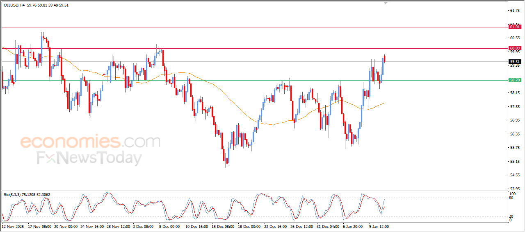525x232 pixels.
Task: Click the 80 level on stochastic scale
Action: (511, 198)
